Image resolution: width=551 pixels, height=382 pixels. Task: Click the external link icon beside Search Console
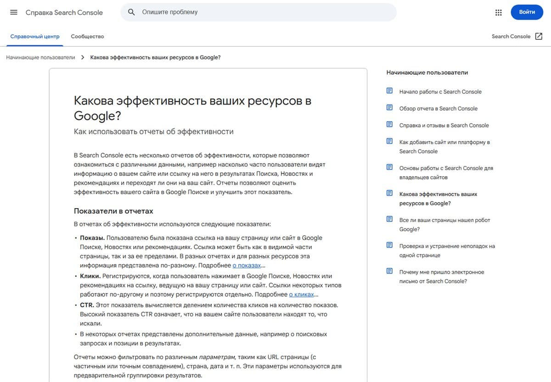pyautogui.click(x=539, y=36)
